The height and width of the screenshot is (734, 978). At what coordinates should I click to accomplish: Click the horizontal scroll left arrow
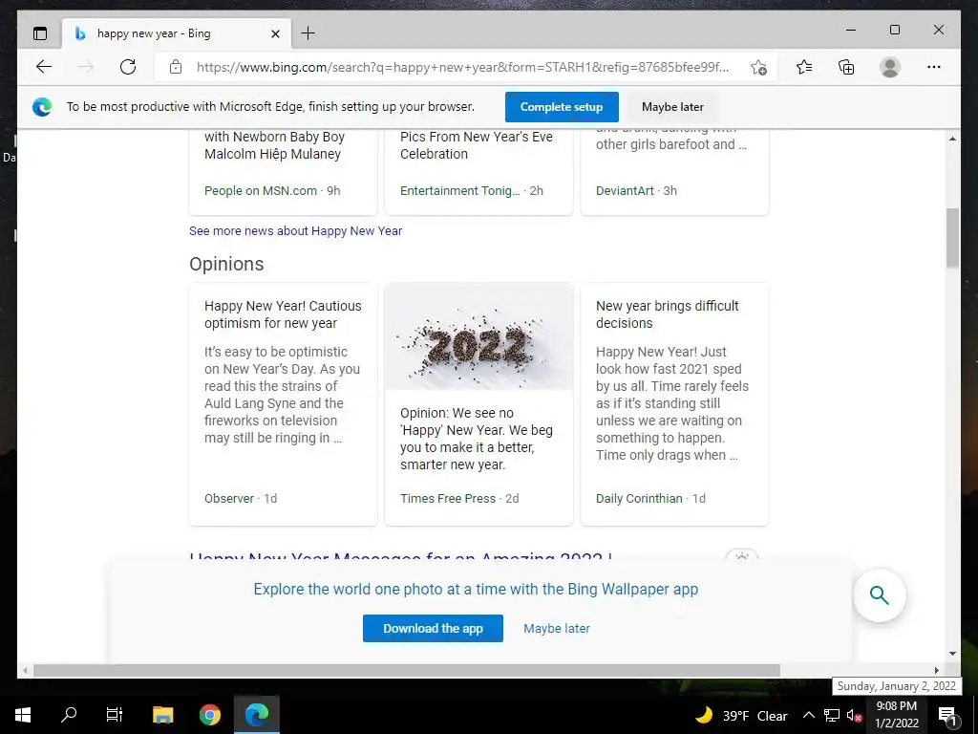pyautogui.click(x=25, y=670)
